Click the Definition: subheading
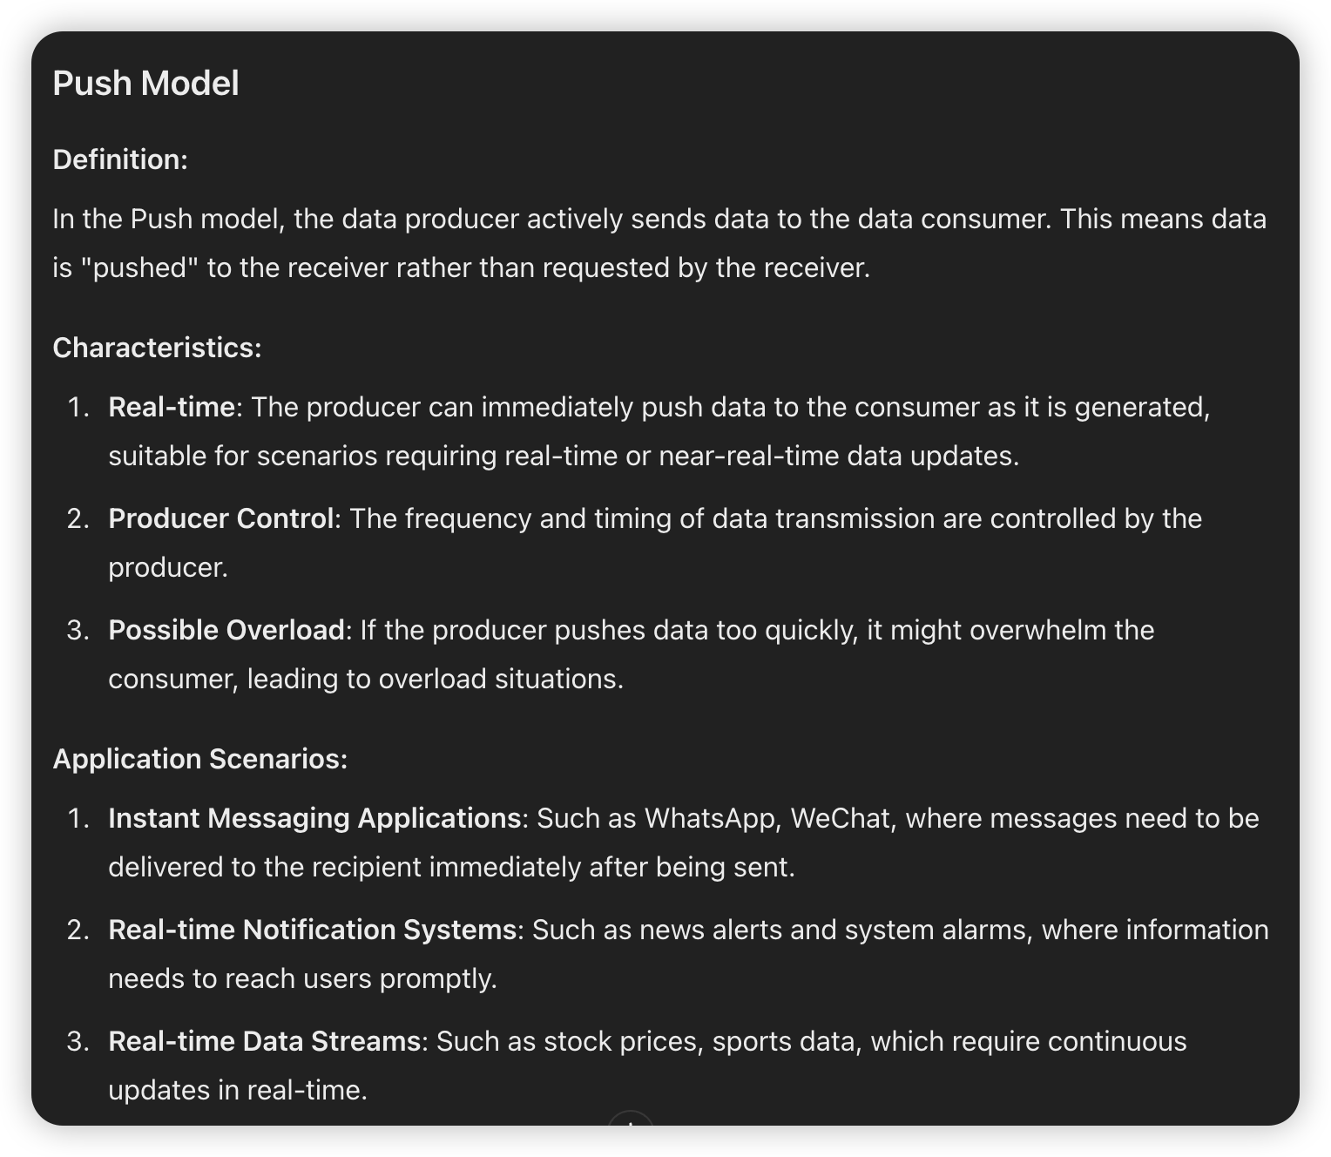This screenshot has height=1157, width=1331. 120,159
